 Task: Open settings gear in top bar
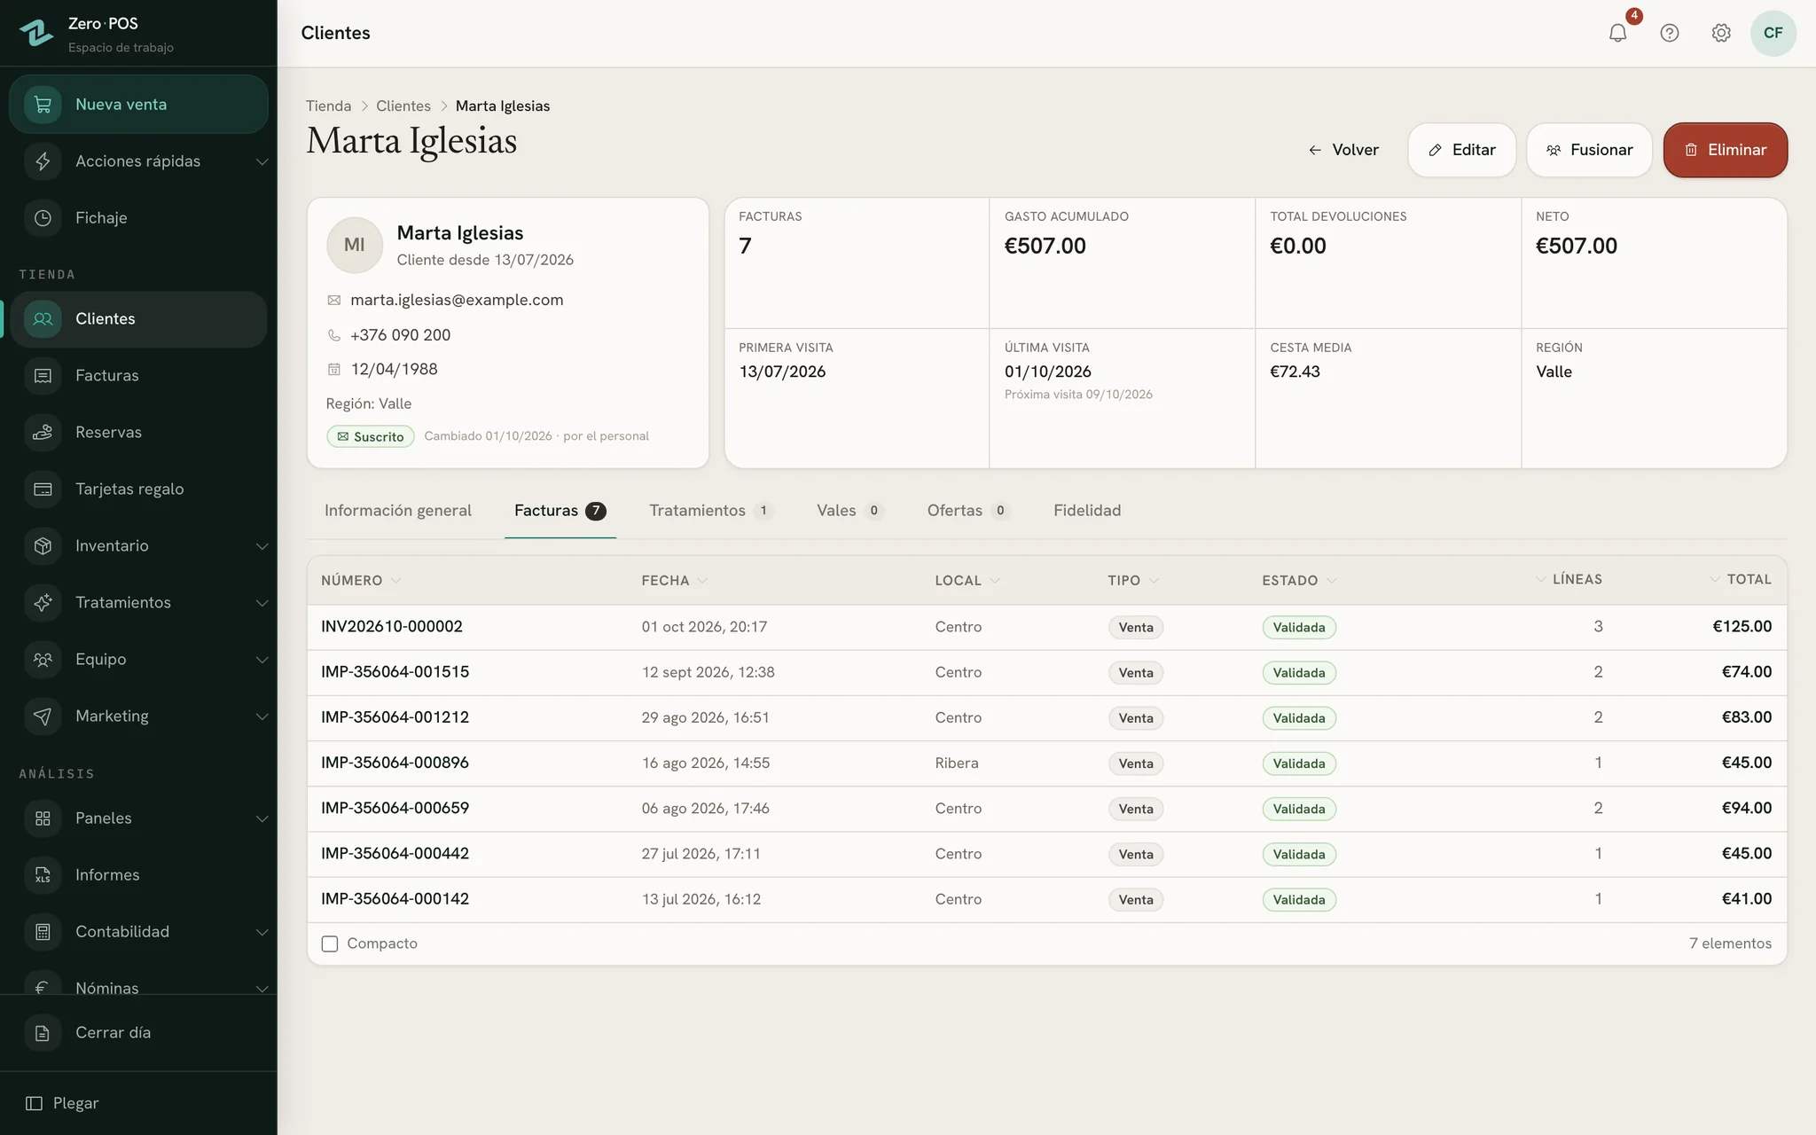click(1721, 33)
